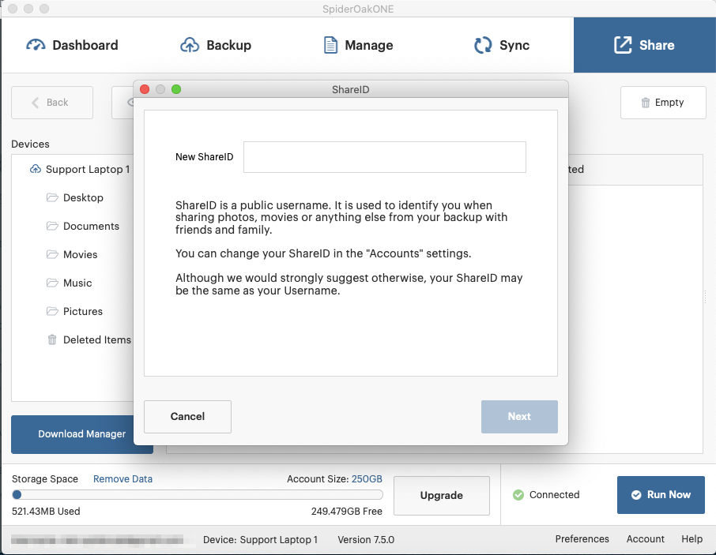Click the green Connected status icon
Viewport: 716px width, 555px height.
point(518,495)
